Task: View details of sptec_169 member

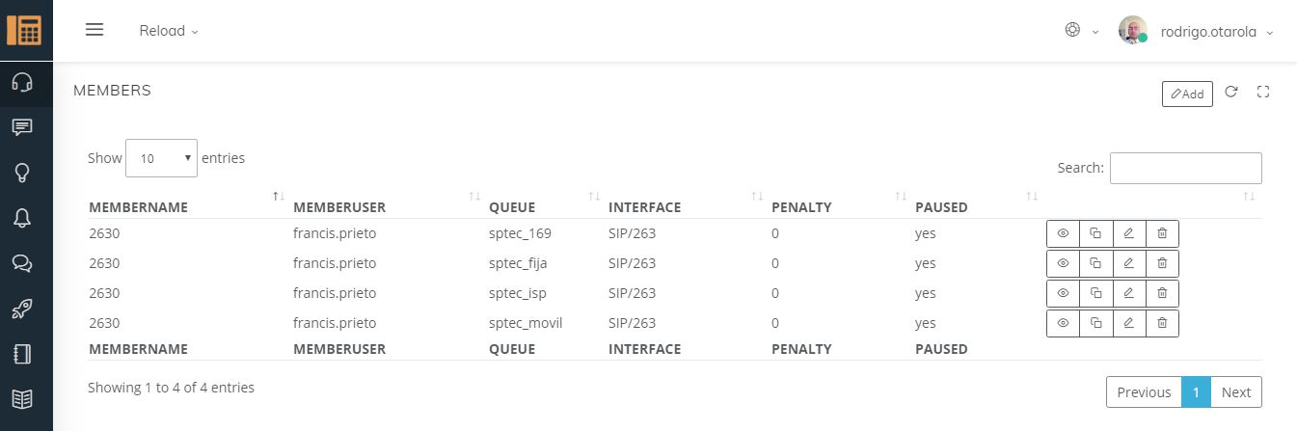Action: pyautogui.click(x=1063, y=234)
